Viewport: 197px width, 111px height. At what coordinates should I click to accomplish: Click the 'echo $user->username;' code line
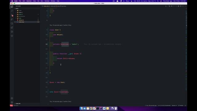(x=59, y=92)
